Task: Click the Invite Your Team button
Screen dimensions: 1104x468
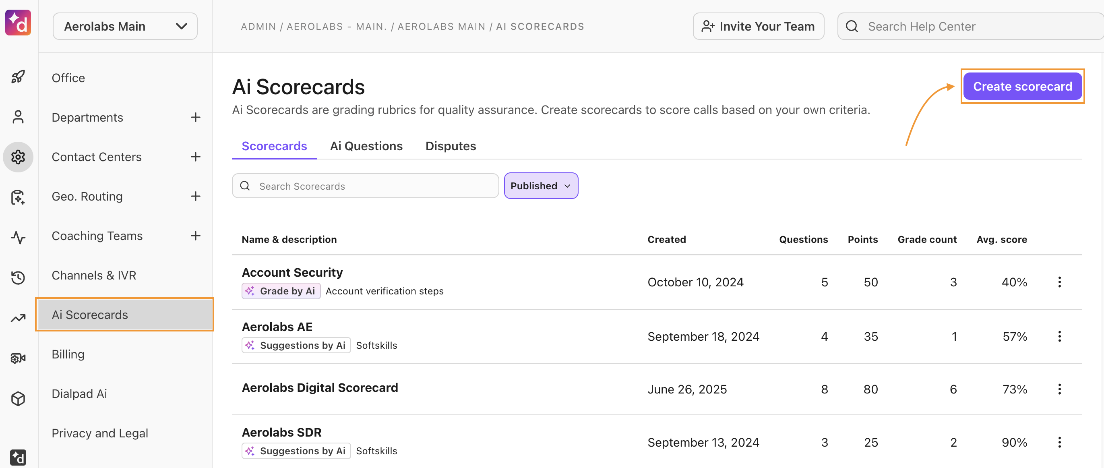Action: click(x=758, y=27)
